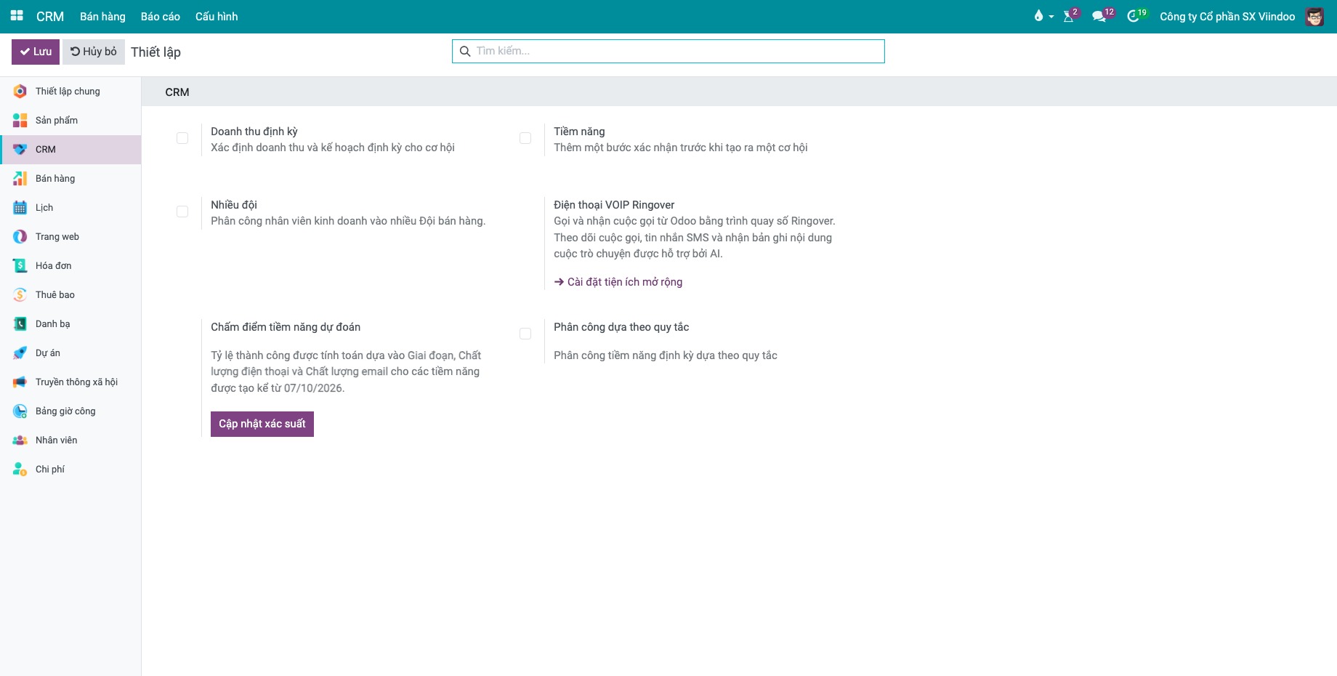Check Phân công dựa theo quy tắc
The image size is (1337, 676).
tap(525, 334)
